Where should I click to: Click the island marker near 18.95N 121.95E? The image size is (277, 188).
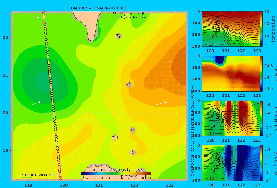click(132, 152)
